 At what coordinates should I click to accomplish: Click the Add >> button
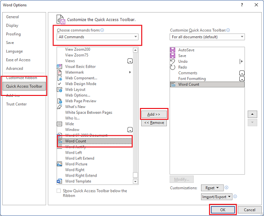pos(154,114)
